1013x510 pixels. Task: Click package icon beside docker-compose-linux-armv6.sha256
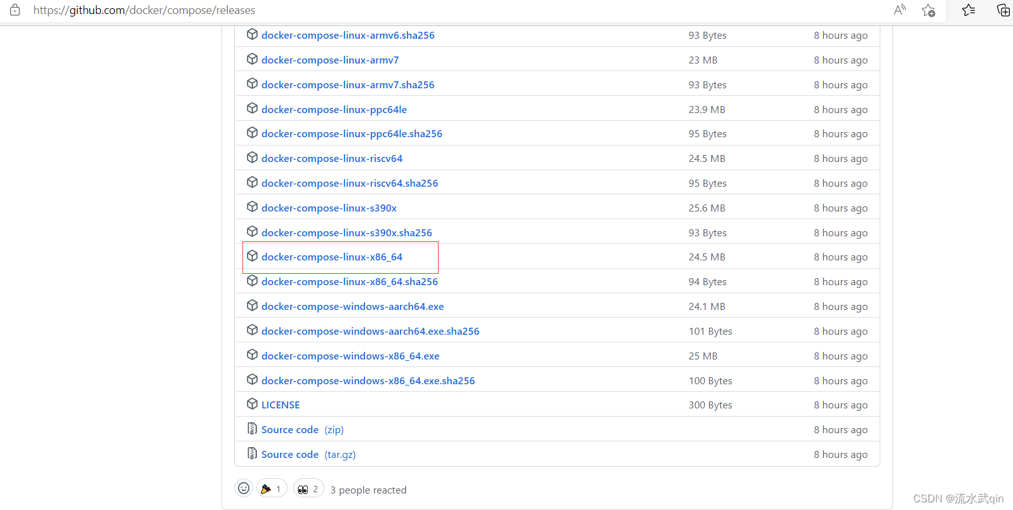[252, 34]
